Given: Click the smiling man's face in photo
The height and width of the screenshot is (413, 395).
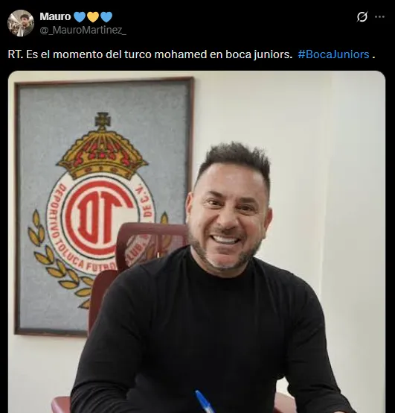Looking at the screenshot, I should pyautogui.click(x=228, y=216).
